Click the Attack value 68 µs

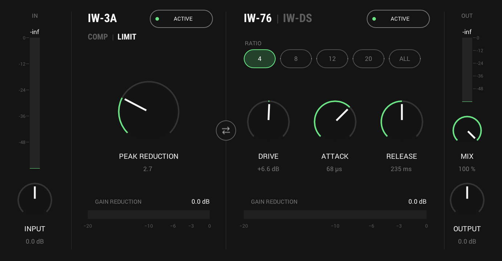[334, 169]
